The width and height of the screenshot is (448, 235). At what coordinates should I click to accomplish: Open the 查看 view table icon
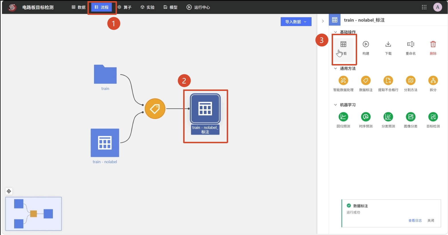coord(343,44)
